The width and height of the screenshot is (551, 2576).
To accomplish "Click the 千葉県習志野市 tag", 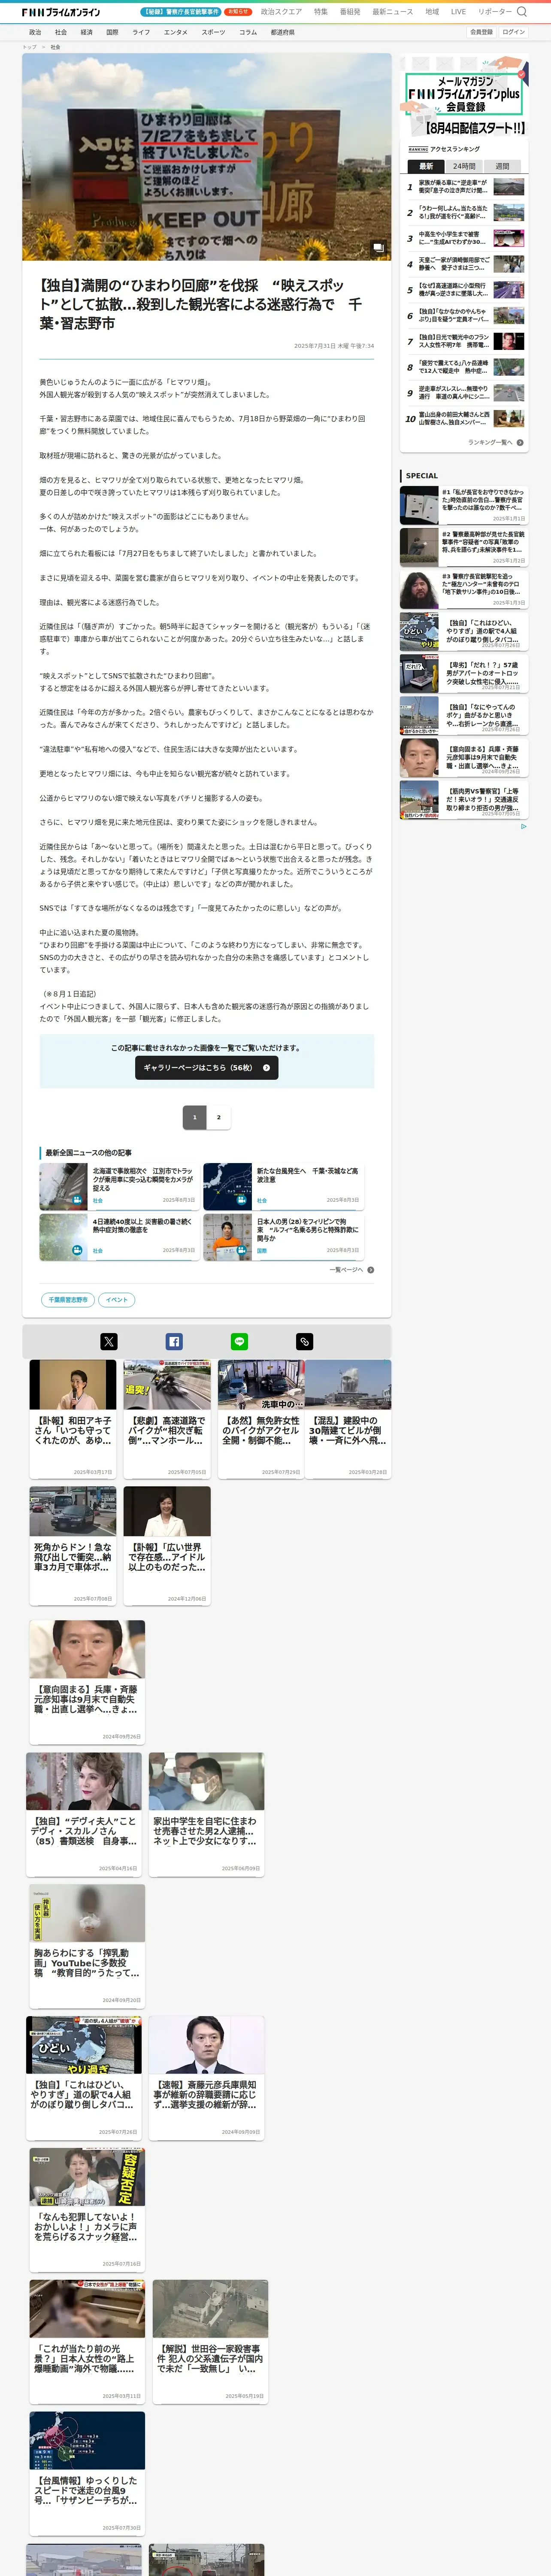I will pos(68,1300).
